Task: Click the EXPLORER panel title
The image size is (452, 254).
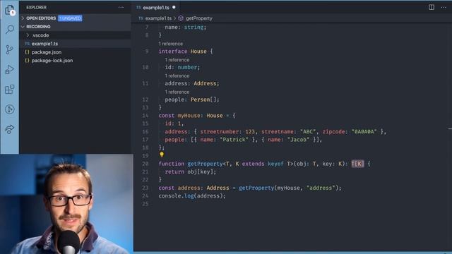Action: click(x=36, y=8)
